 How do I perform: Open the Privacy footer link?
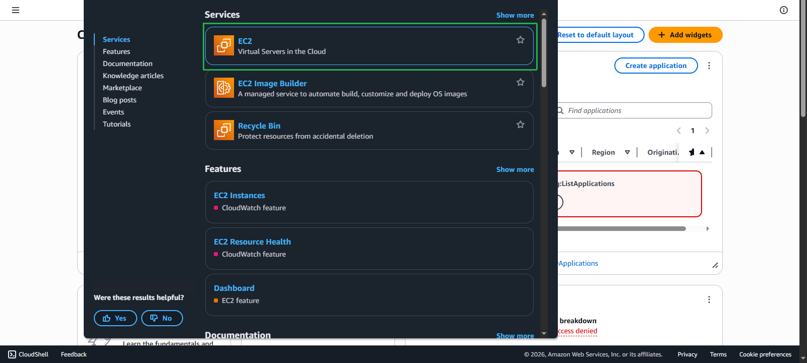pos(687,354)
